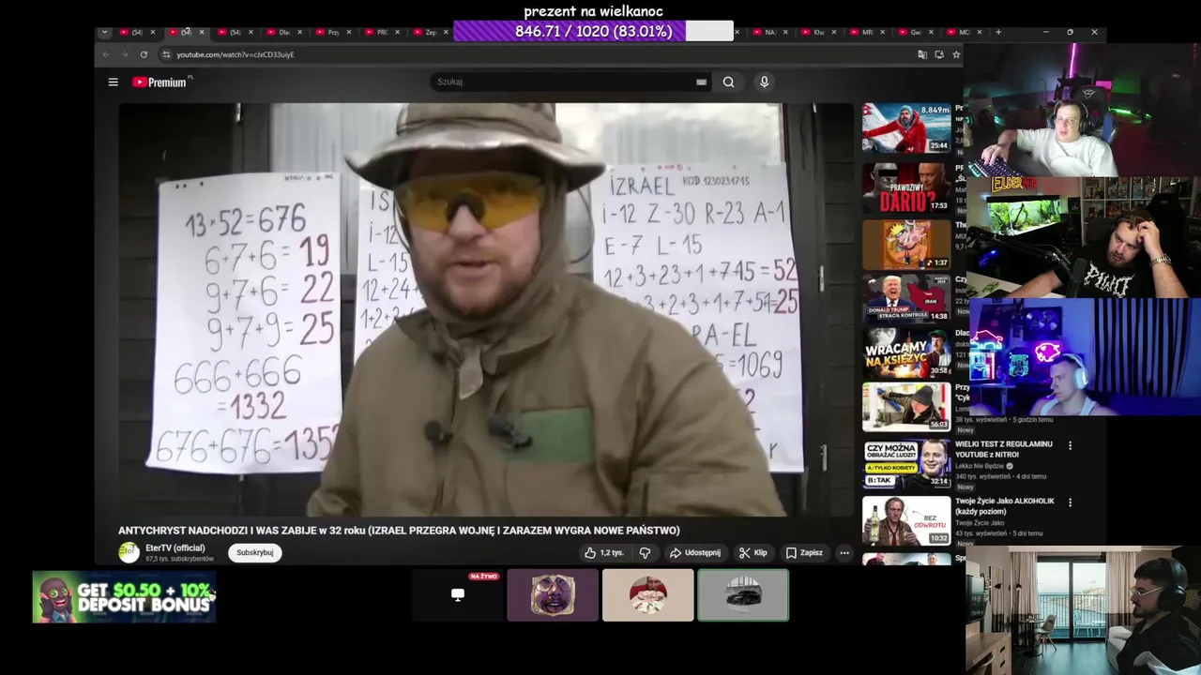Open site info icon beside the URL
This screenshot has height=675, width=1201.
tap(166, 54)
